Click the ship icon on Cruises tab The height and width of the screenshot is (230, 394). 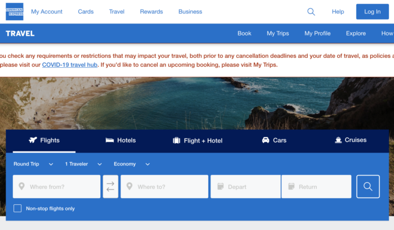(x=338, y=140)
